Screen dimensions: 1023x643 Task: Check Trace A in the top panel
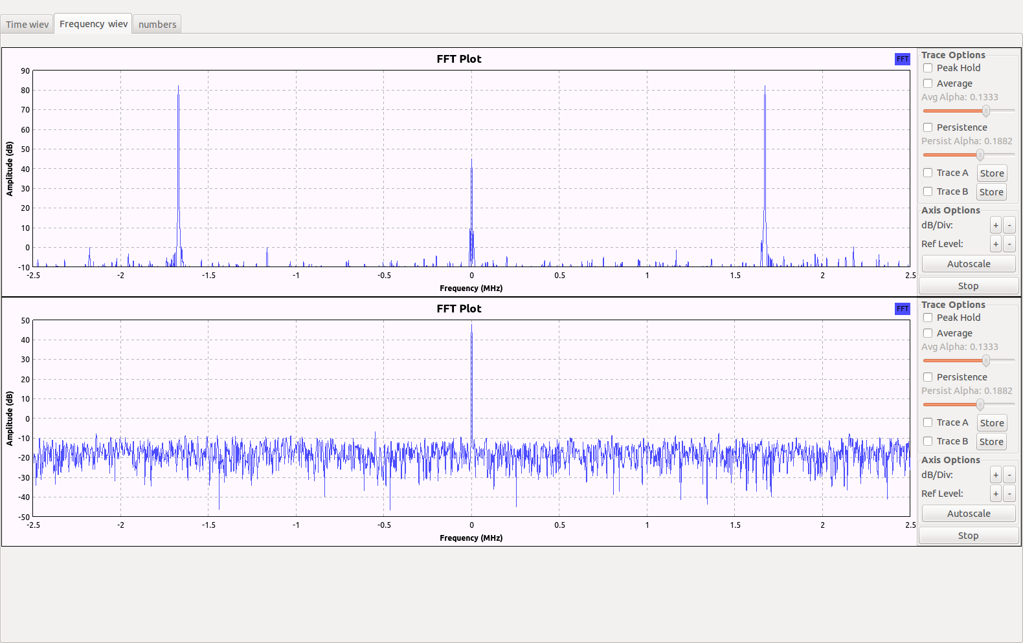928,173
